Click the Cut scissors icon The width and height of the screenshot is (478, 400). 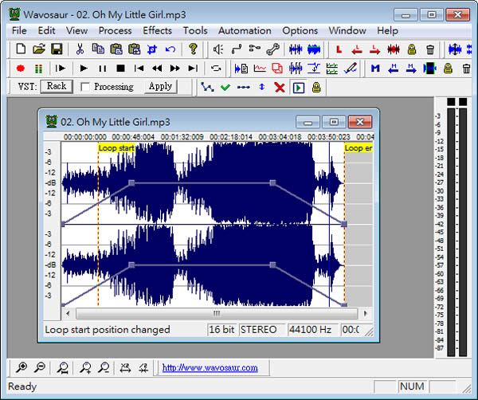[81, 49]
